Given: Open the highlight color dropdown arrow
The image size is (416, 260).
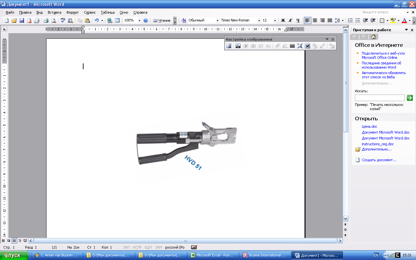Looking at the screenshot, I should (398, 20).
